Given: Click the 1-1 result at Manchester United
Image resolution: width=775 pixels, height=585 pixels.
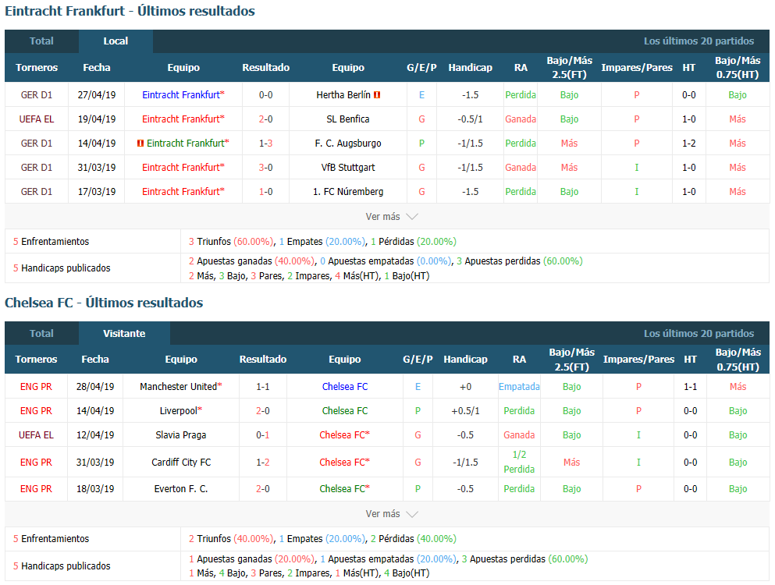Looking at the screenshot, I should (263, 387).
